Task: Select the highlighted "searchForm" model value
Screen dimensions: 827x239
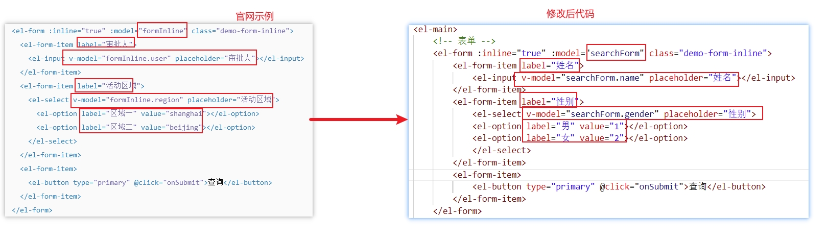Action: click(616, 53)
